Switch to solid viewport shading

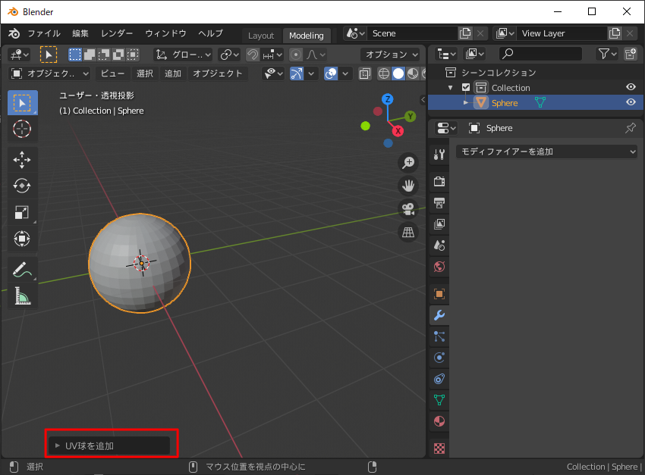pyautogui.click(x=398, y=73)
